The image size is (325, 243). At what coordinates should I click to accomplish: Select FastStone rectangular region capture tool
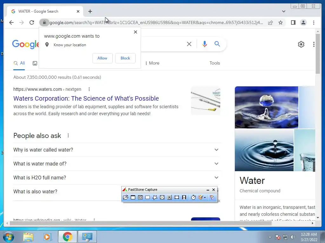[147, 197]
